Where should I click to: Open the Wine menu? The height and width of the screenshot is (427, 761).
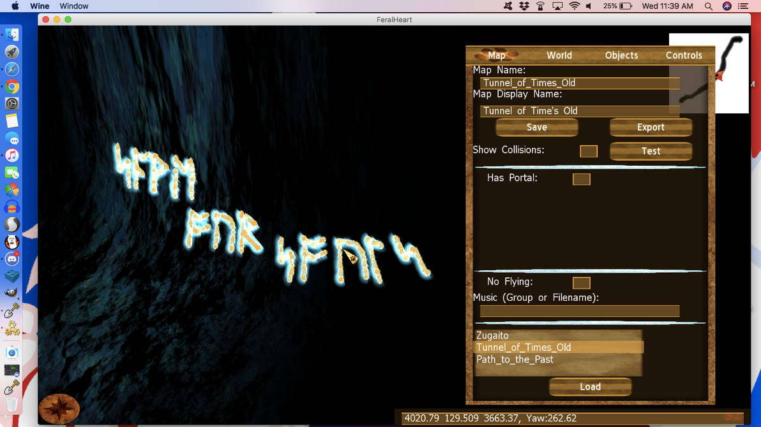point(40,6)
